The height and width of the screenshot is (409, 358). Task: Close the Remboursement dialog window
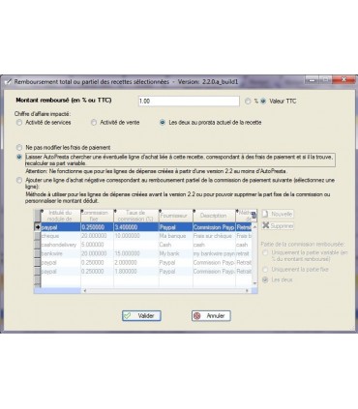tap(343, 79)
